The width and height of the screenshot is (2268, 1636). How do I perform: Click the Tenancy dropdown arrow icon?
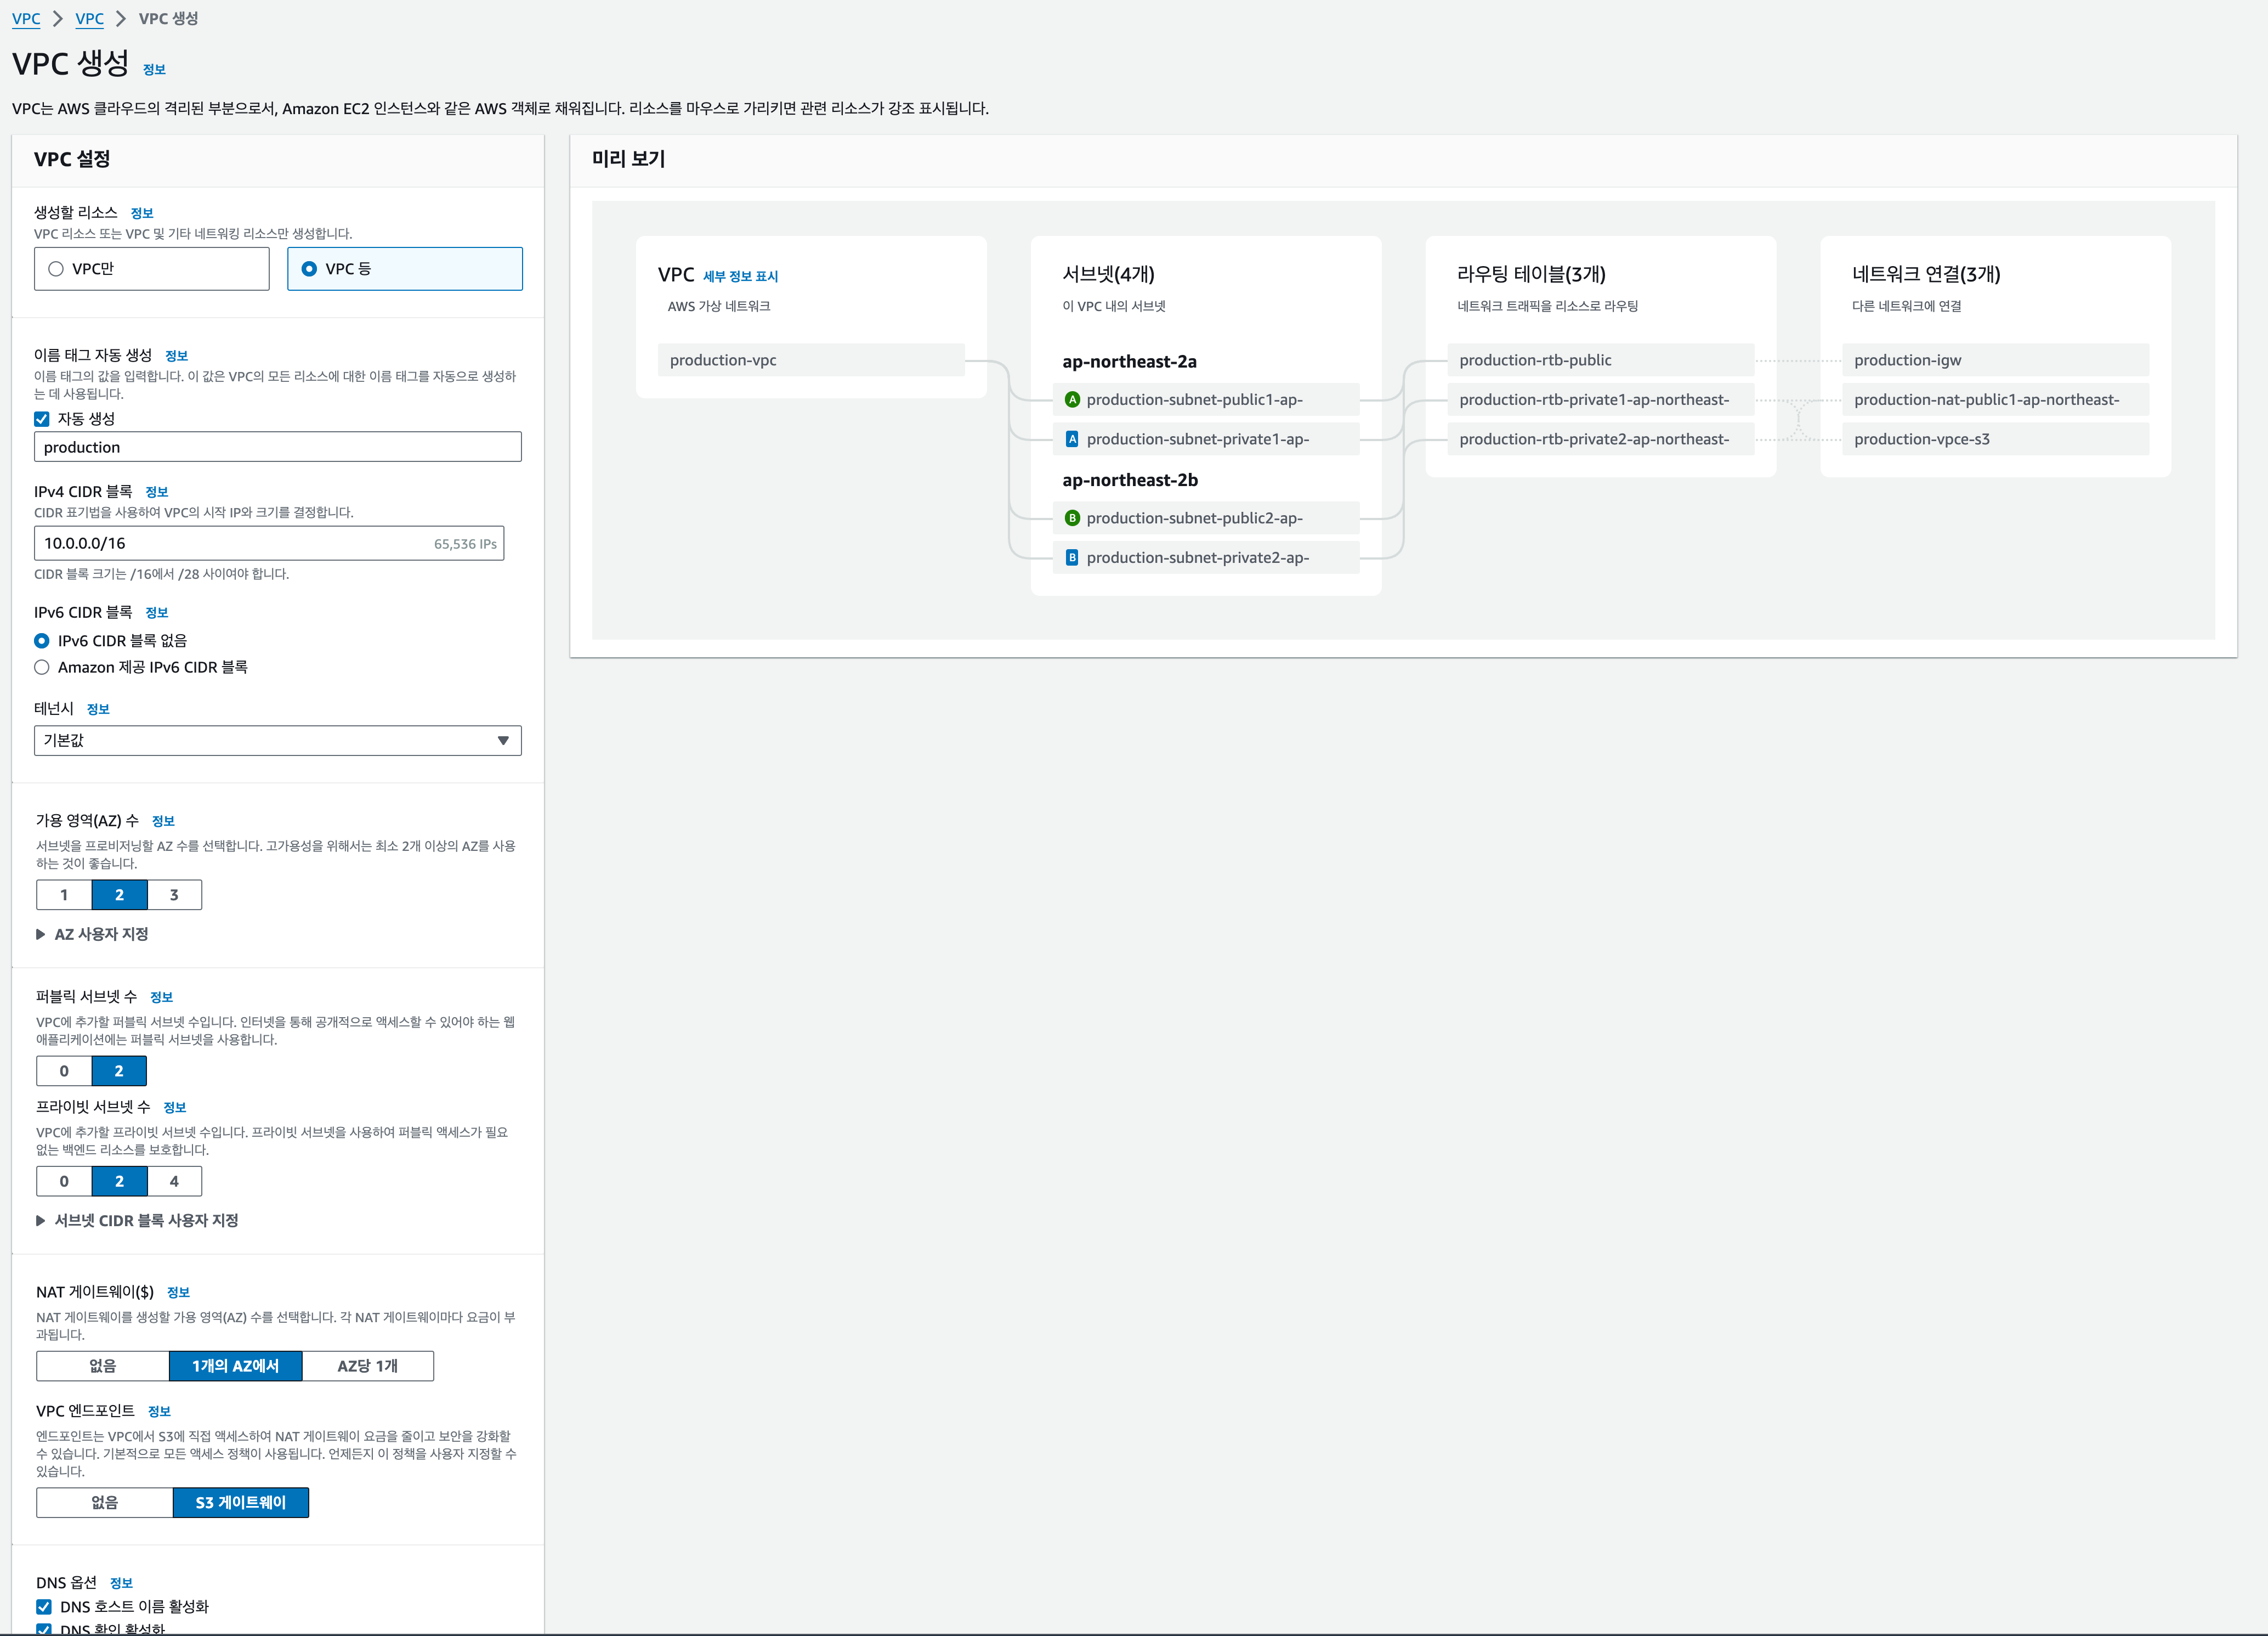pos(503,741)
